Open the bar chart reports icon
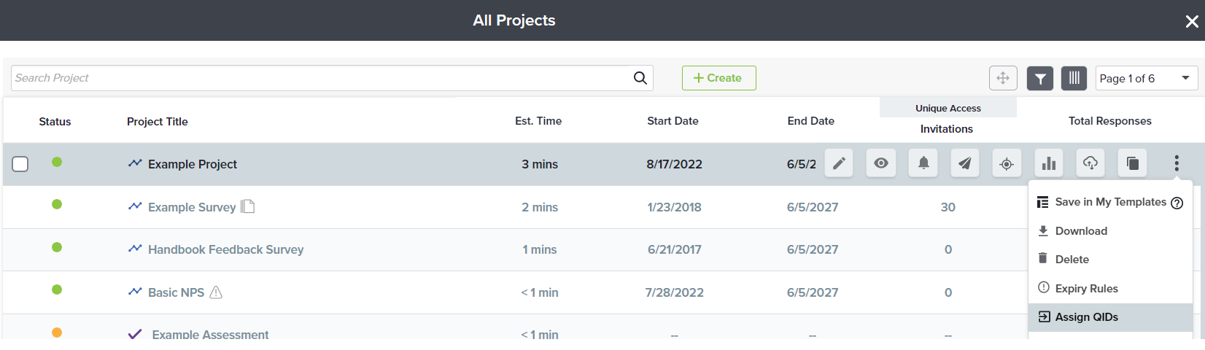1205x350 pixels. [x=1049, y=163]
